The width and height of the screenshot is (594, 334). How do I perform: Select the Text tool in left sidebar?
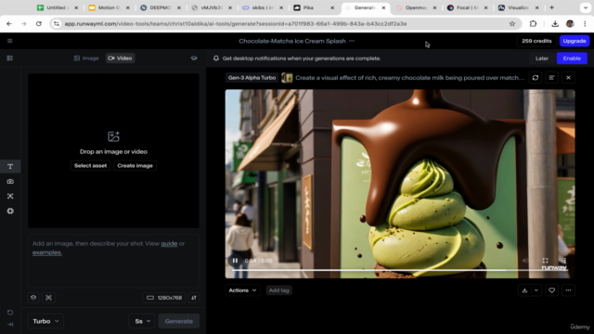tap(10, 166)
